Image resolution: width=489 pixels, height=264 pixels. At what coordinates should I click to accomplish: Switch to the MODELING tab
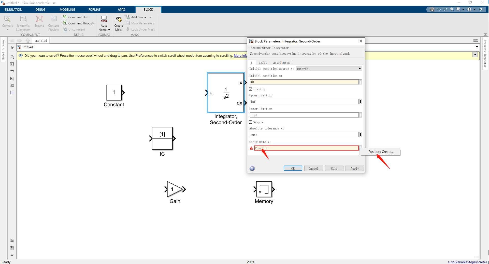[x=67, y=9]
